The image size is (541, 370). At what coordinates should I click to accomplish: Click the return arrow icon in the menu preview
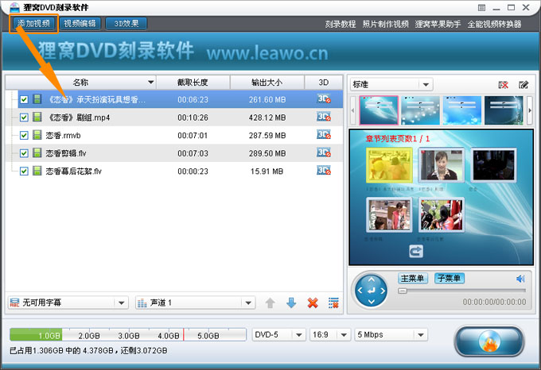(x=416, y=251)
